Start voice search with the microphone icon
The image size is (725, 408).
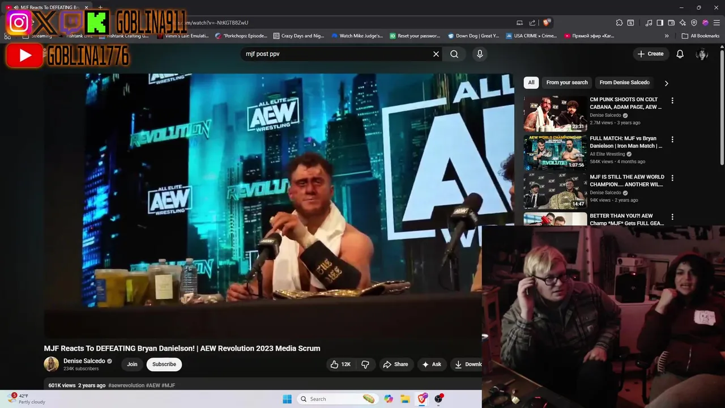480,54
